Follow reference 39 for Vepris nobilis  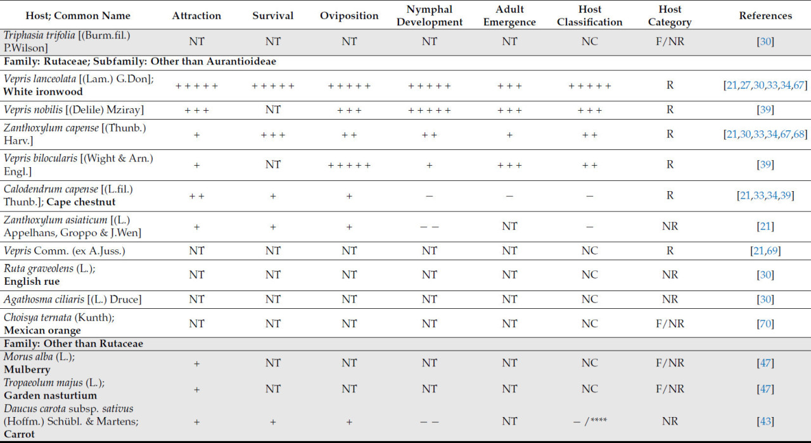[765, 110]
